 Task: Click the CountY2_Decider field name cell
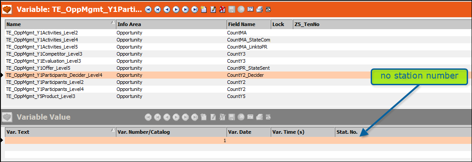pos(249,75)
